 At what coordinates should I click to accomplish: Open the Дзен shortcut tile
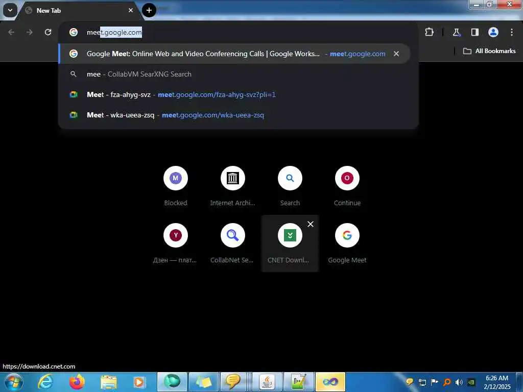(176, 244)
